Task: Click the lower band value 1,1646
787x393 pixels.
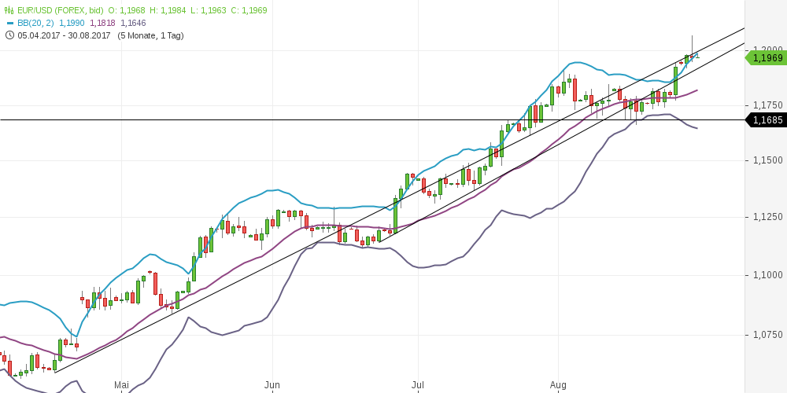Action: coord(133,23)
